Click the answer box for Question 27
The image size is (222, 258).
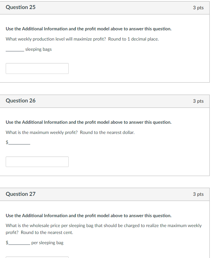37,257
